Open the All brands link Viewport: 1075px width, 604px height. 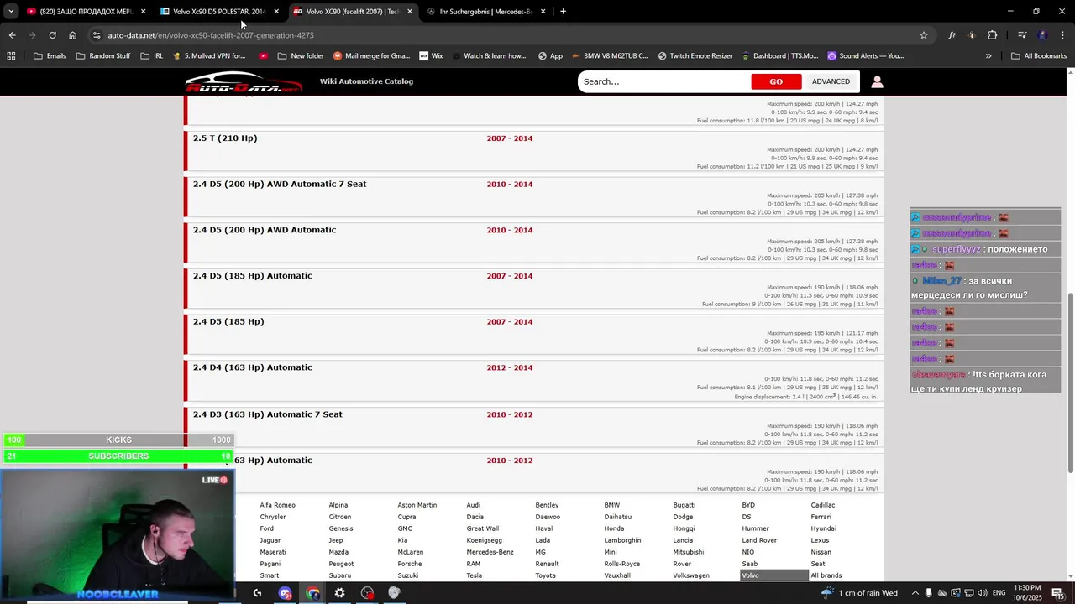pos(826,575)
